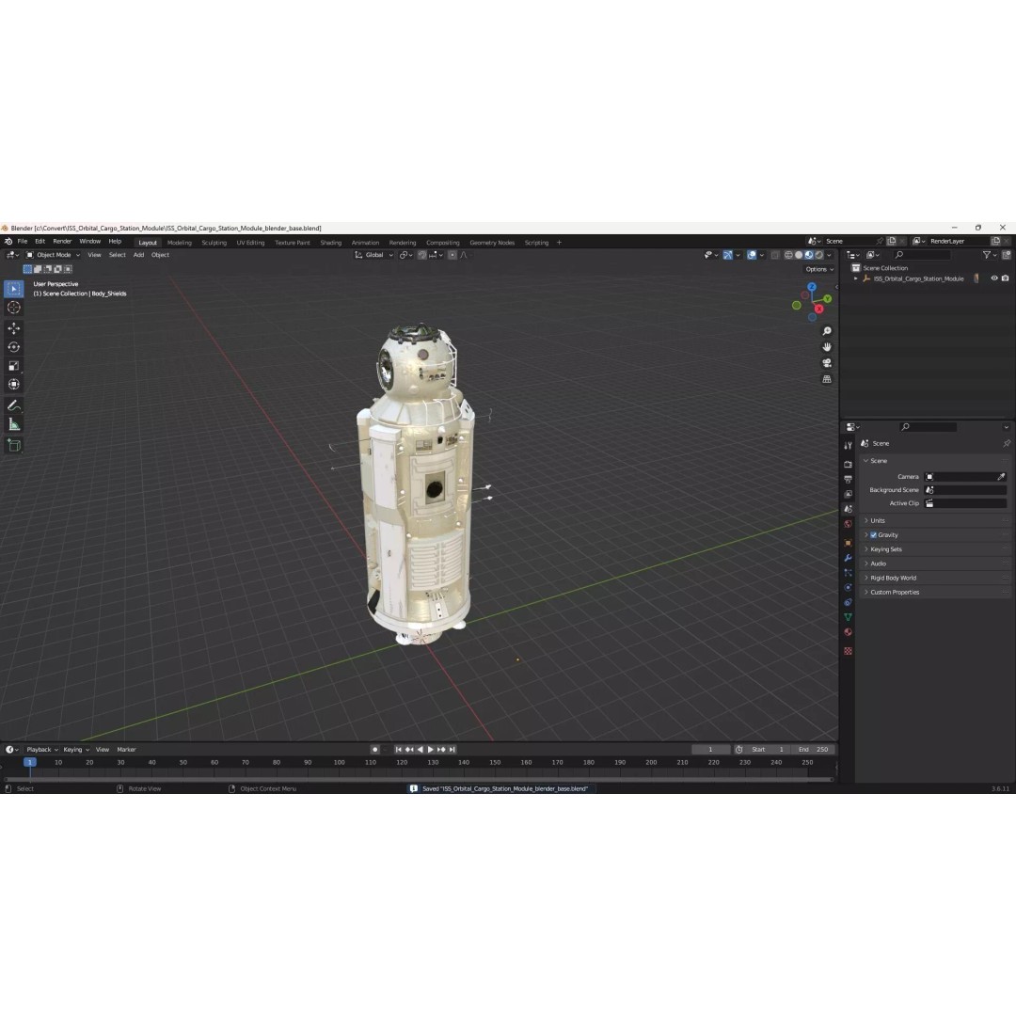Select the Add Cube tool
The width and height of the screenshot is (1016, 1016).
pos(13,445)
